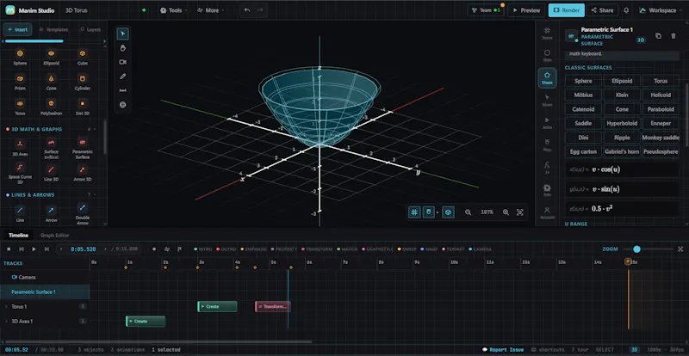Insert an Arrow 3D object
Image resolution: width=689 pixels, height=356 pixels.
tap(82, 173)
